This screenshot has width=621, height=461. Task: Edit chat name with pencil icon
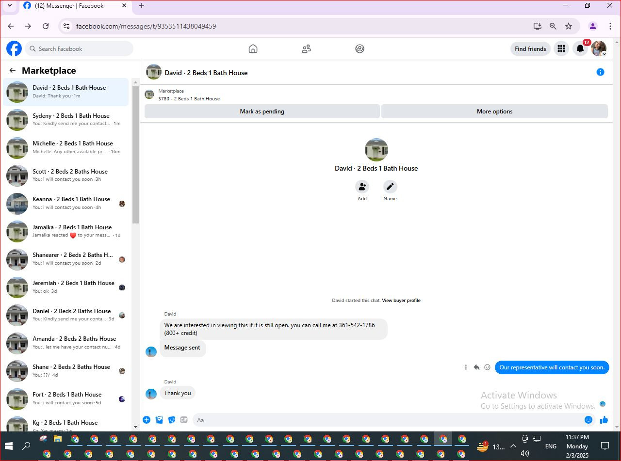(x=390, y=187)
